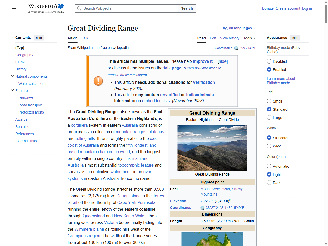Collapse the Features section in Contents
The width and height of the screenshot is (328, 246).
click(12, 90)
